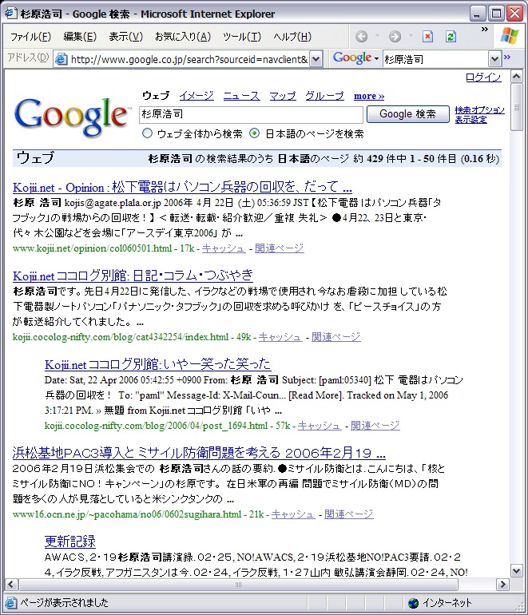This screenshot has width=528, height=615.
Task: Open the ツール(T) menu
Action: tap(242, 37)
